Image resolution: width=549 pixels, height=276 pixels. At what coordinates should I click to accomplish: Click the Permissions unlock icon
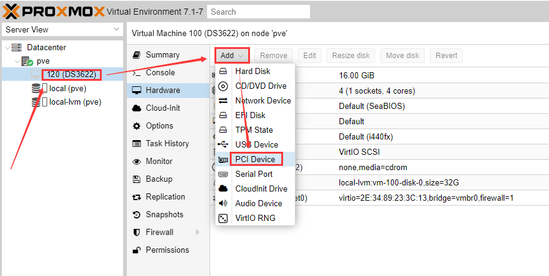tap(137, 250)
